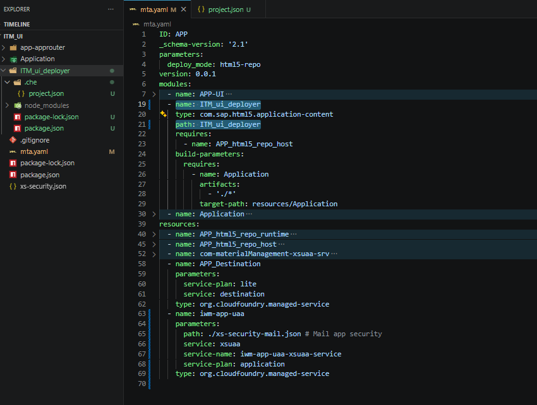Click the EXPLORER panel title

point(17,9)
